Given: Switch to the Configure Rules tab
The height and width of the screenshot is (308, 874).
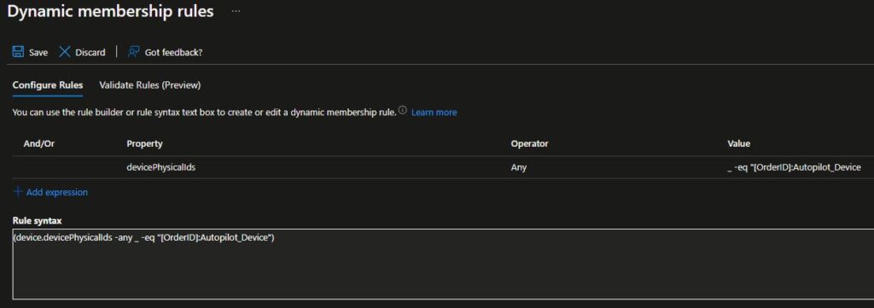Looking at the screenshot, I should point(48,85).
